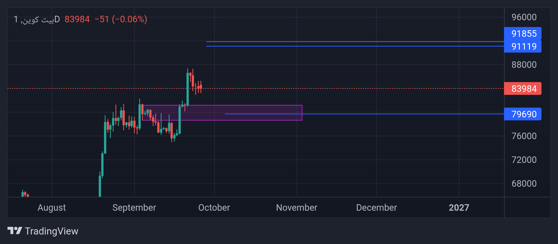
Task: Select the 91119 blue price label
Action: tap(522, 46)
